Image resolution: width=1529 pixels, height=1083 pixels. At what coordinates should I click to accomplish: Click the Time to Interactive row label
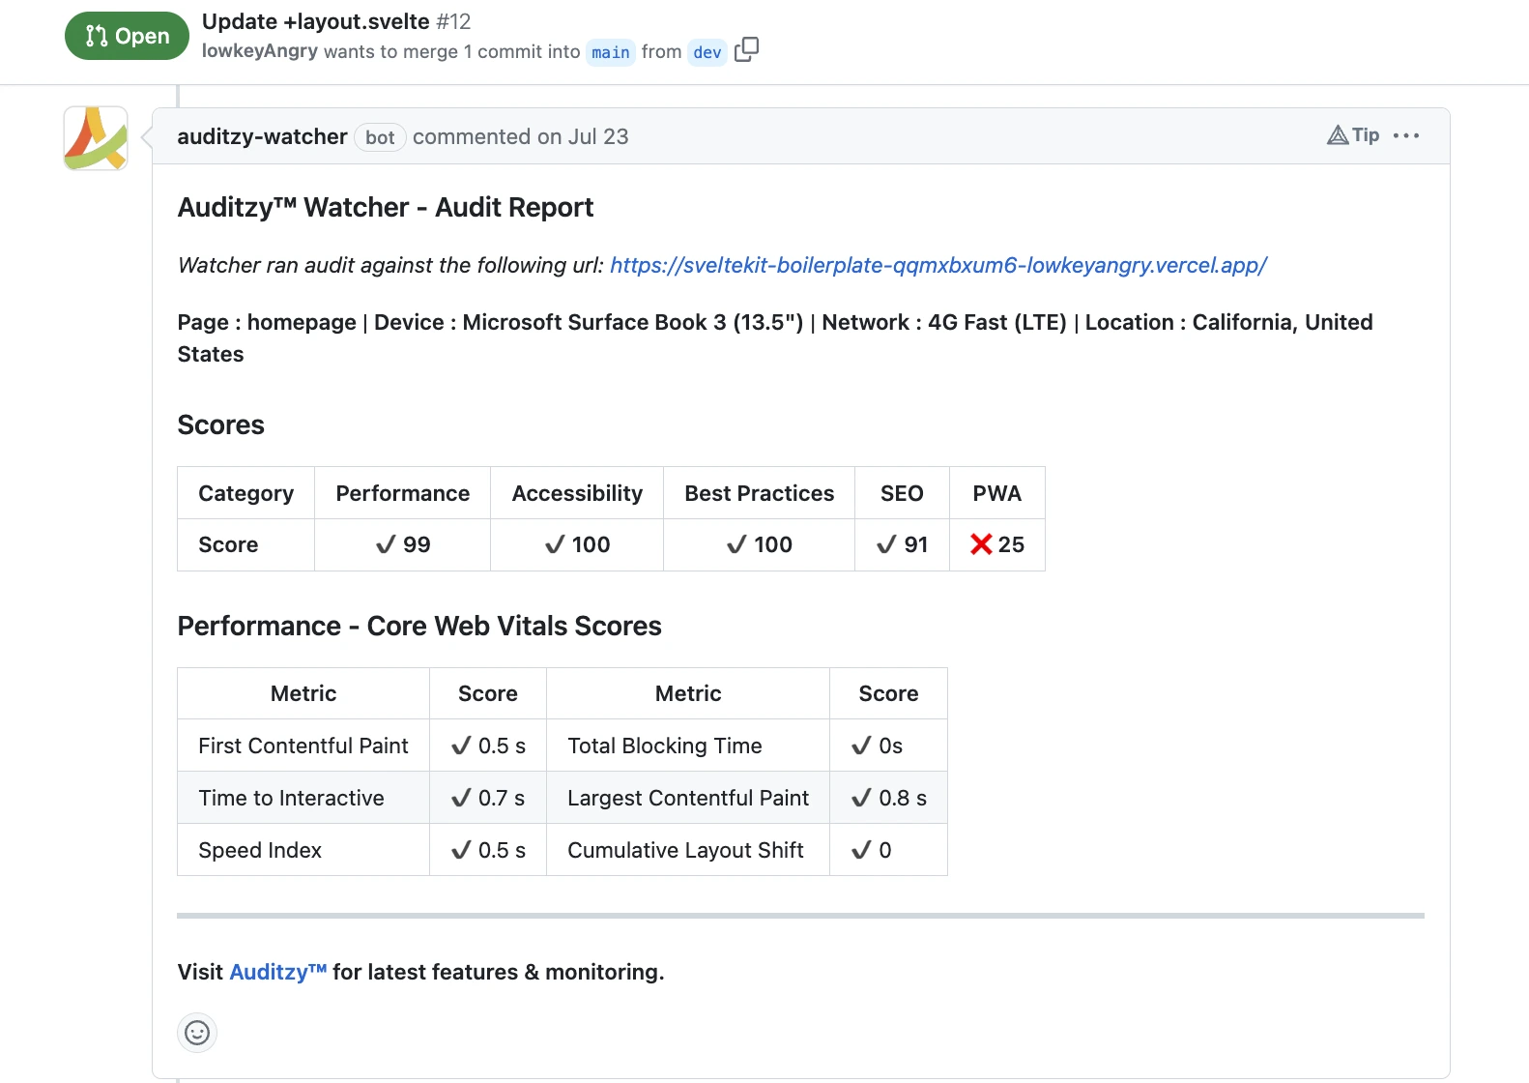point(291,798)
